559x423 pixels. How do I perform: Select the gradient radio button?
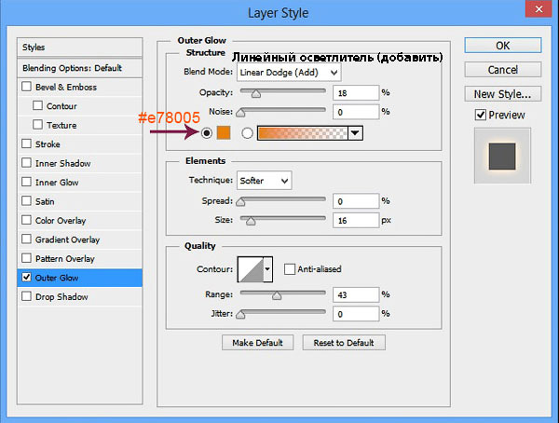[248, 133]
